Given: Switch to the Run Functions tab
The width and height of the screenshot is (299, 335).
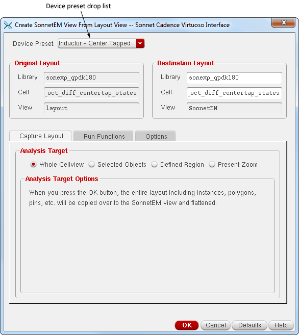Looking at the screenshot, I should 104,136.
